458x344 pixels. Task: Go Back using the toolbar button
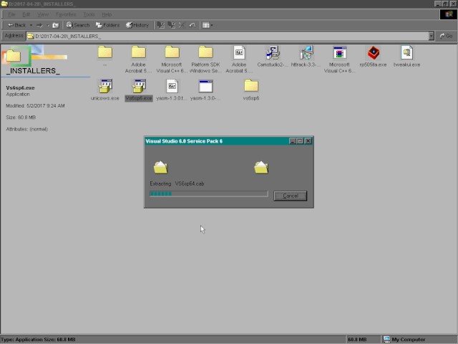16,25
